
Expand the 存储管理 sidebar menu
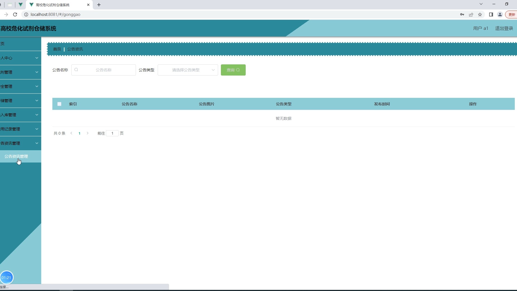(21, 101)
